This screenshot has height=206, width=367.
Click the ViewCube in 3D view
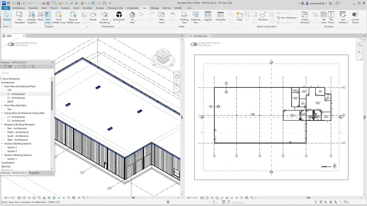pos(163,56)
